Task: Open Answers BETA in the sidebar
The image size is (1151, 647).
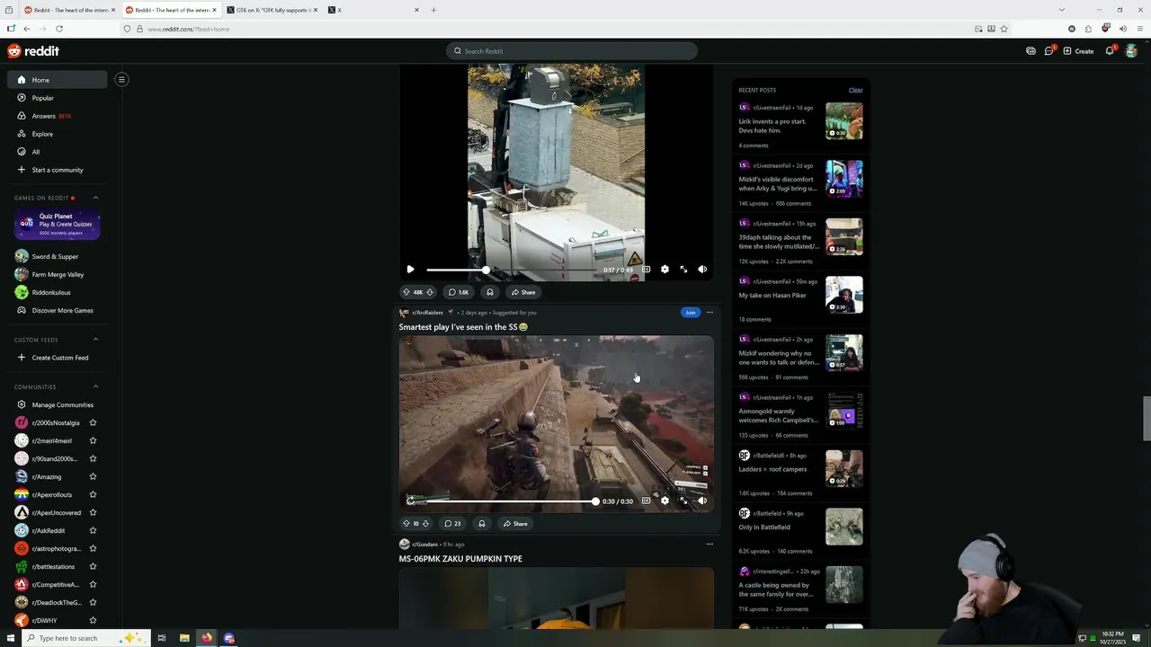Action: 58,116
